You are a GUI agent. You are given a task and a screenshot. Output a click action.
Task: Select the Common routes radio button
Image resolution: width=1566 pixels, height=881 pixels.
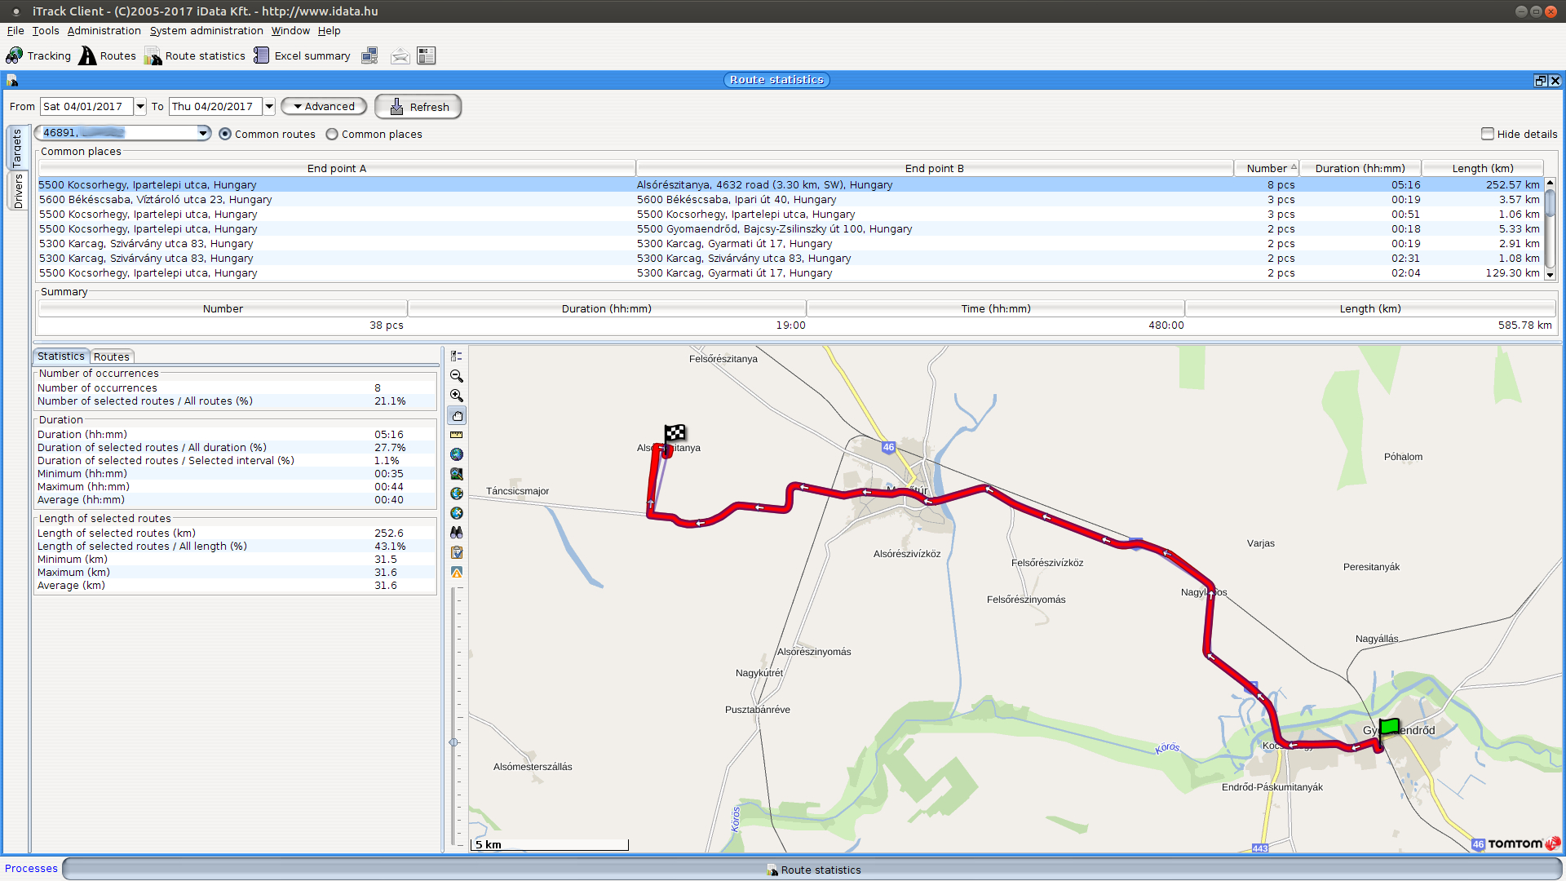(225, 135)
